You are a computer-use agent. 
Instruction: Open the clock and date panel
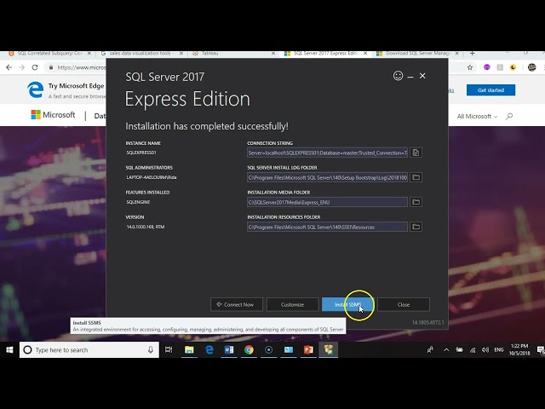tap(519, 350)
